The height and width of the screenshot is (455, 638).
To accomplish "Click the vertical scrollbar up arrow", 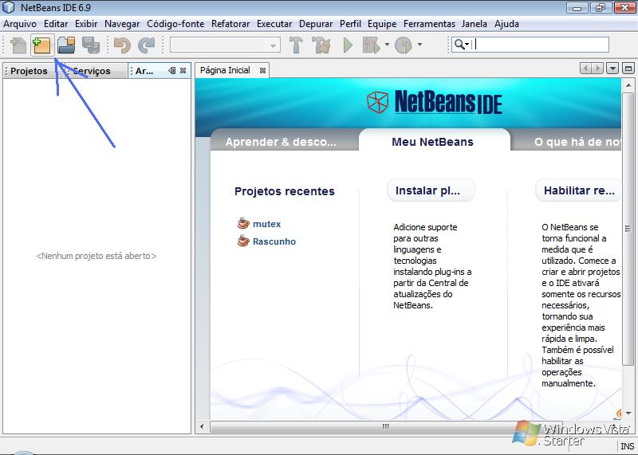I will click(628, 85).
